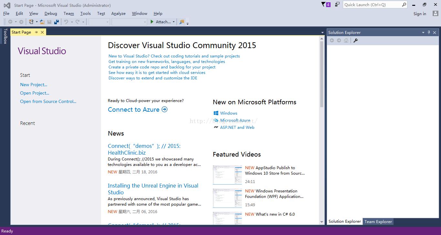This screenshot has width=441, height=235.
Task: Click the Windows logo icon under Platforms
Action: [216, 113]
